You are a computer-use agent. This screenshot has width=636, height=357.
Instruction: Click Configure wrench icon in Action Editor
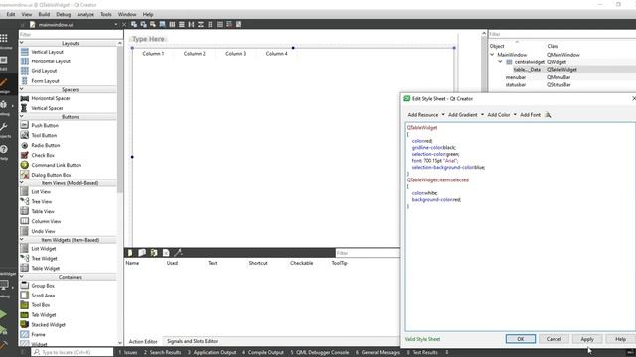click(x=178, y=253)
